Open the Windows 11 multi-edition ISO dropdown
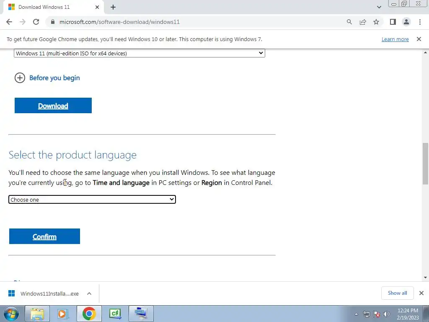This screenshot has height=322, width=429. click(140, 53)
